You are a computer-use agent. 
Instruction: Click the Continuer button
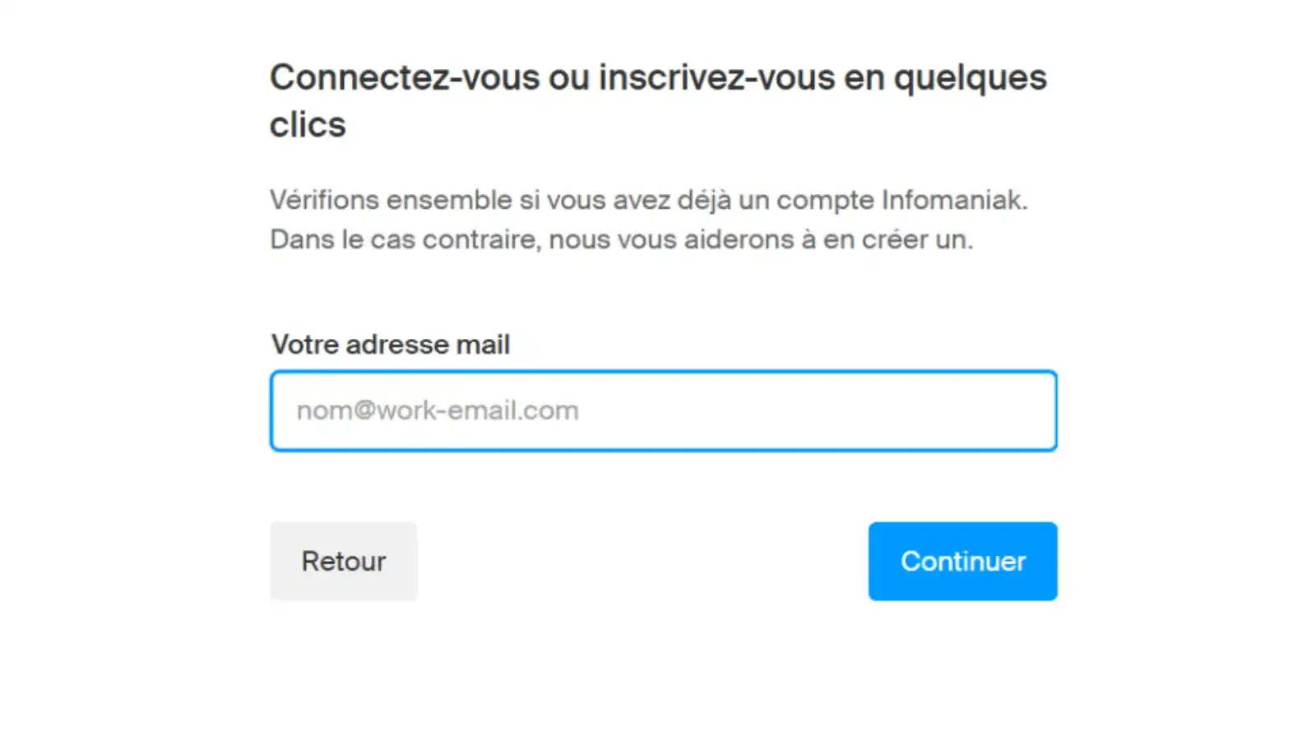tap(962, 561)
